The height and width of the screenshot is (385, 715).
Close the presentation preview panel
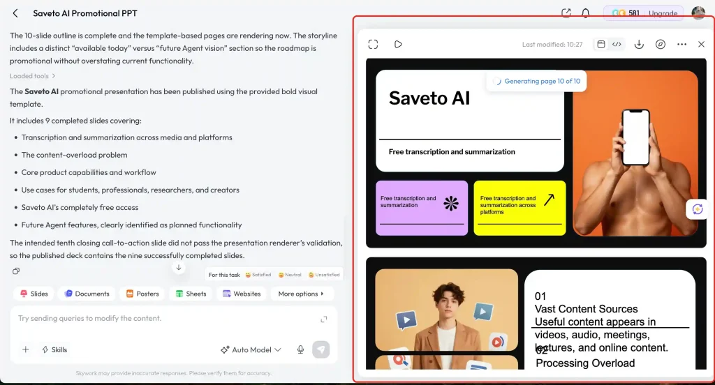pos(701,44)
